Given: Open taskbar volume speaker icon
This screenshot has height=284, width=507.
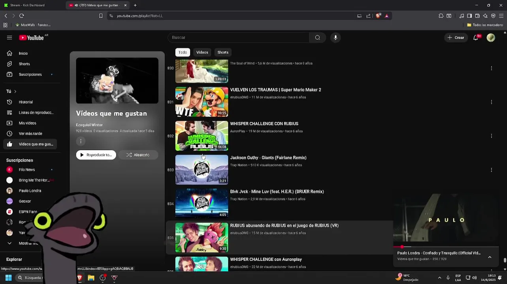Looking at the screenshot, I should (x=474, y=278).
